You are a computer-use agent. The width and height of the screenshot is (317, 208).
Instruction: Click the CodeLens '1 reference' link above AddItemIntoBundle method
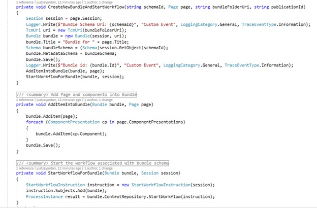[25, 100]
